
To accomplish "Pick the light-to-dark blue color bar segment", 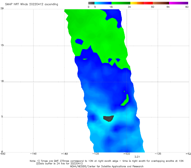I will point(103,3).
